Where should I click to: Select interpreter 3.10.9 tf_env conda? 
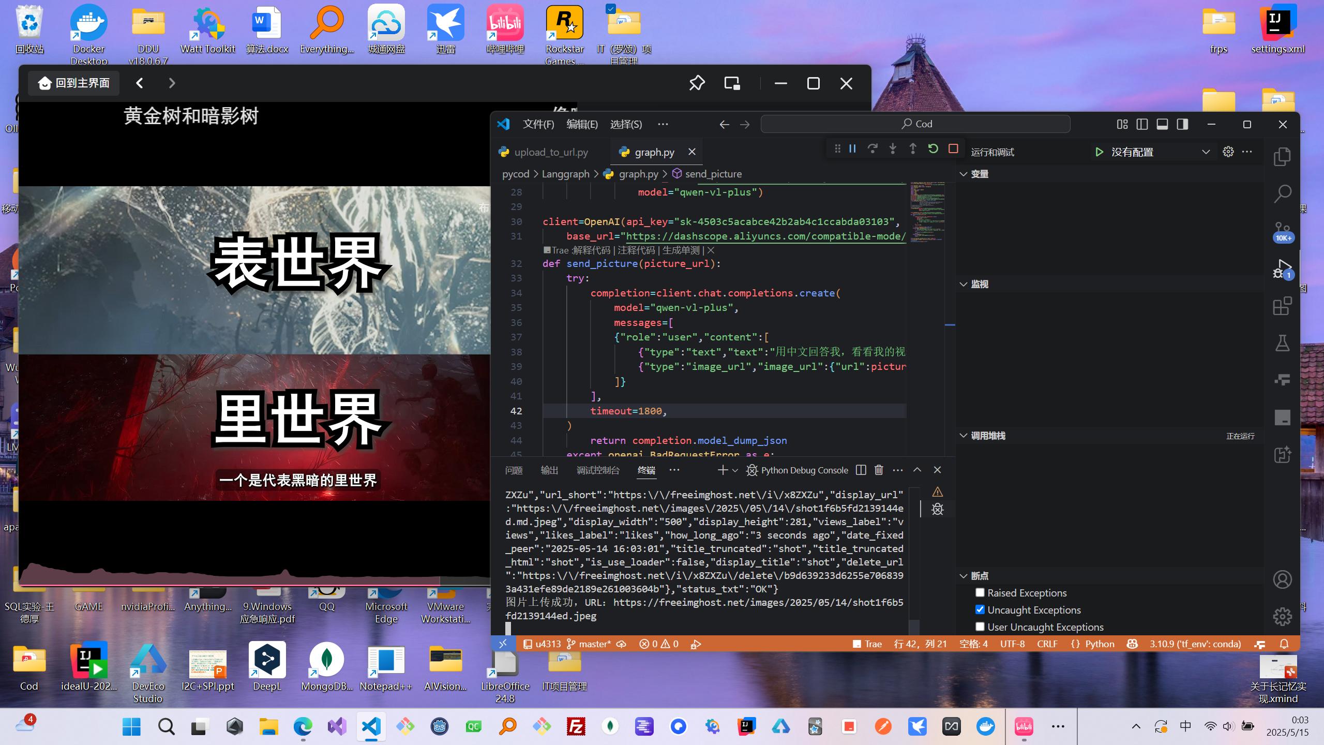click(x=1195, y=644)
